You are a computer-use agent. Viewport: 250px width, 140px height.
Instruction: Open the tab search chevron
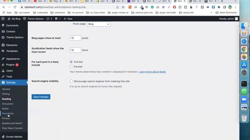point(236,1)
